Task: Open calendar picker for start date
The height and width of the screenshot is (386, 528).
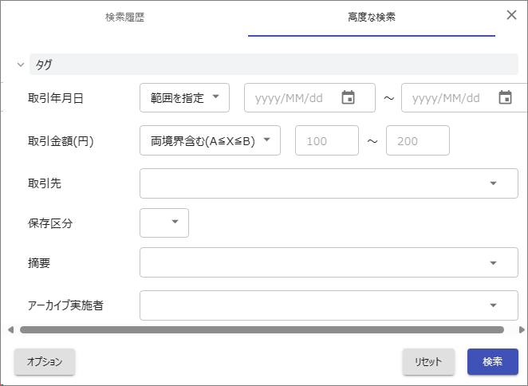Action: (x=348, y=98)
